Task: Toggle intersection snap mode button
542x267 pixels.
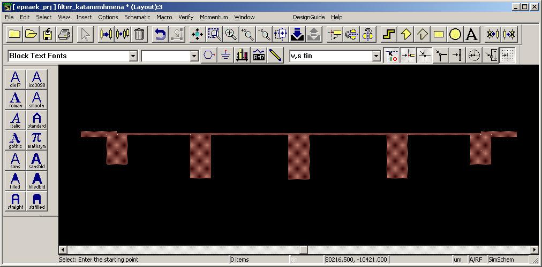Action: tap(424, 55)
